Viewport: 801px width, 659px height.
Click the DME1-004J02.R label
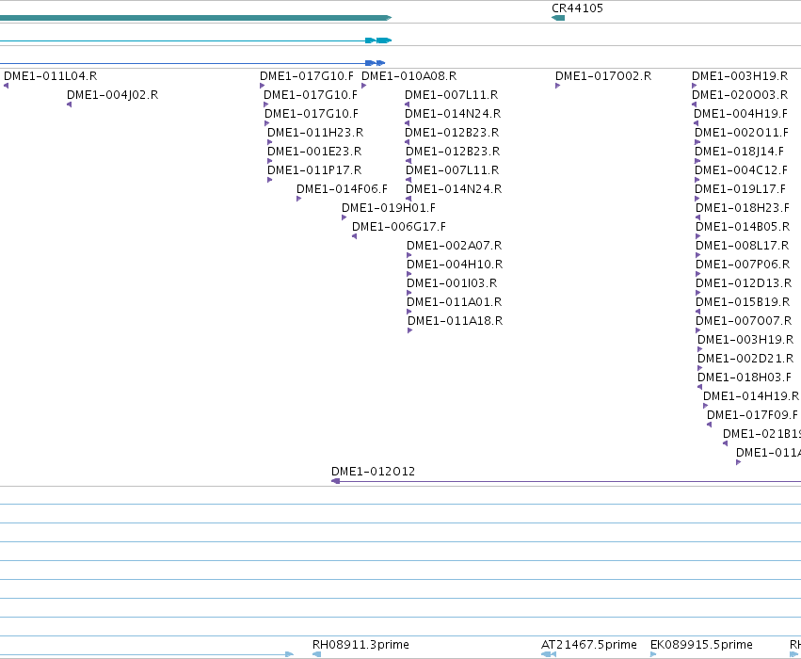point(112,95)
